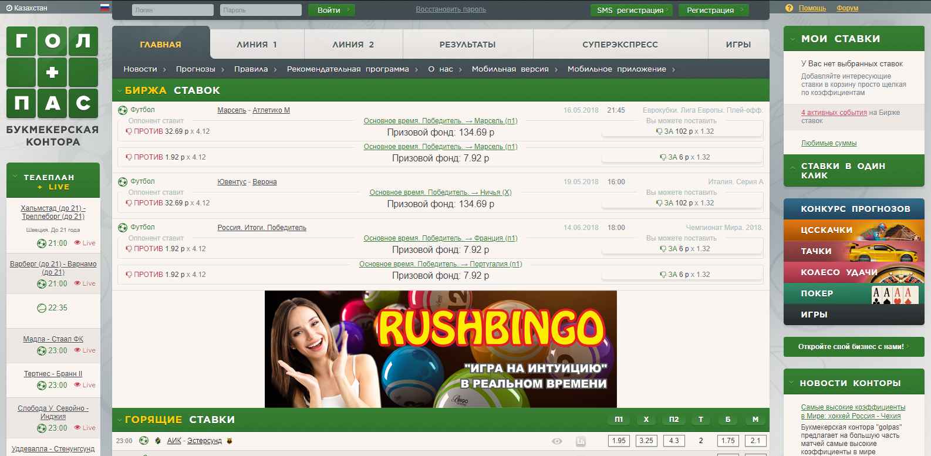Collapse the Биржа ставок section
The height and width of the screenshot is (456, 931).
pyautogui.click(x=120, y=90)
